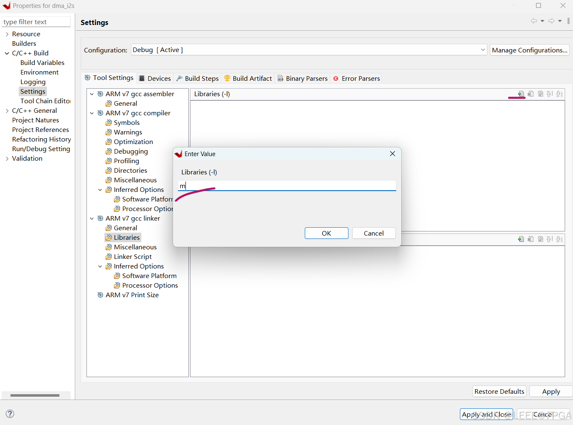This screenshot has width=573, height=425.
Task: Click Apply and Close button
Action: [x=487, y=414]
